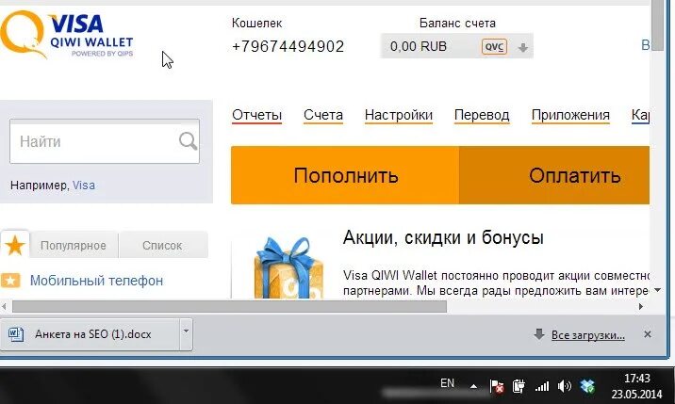Screen dimensions: 675x404
Task: Click the 0,00 RUB balance value
Action: click(x=418, y=46)
